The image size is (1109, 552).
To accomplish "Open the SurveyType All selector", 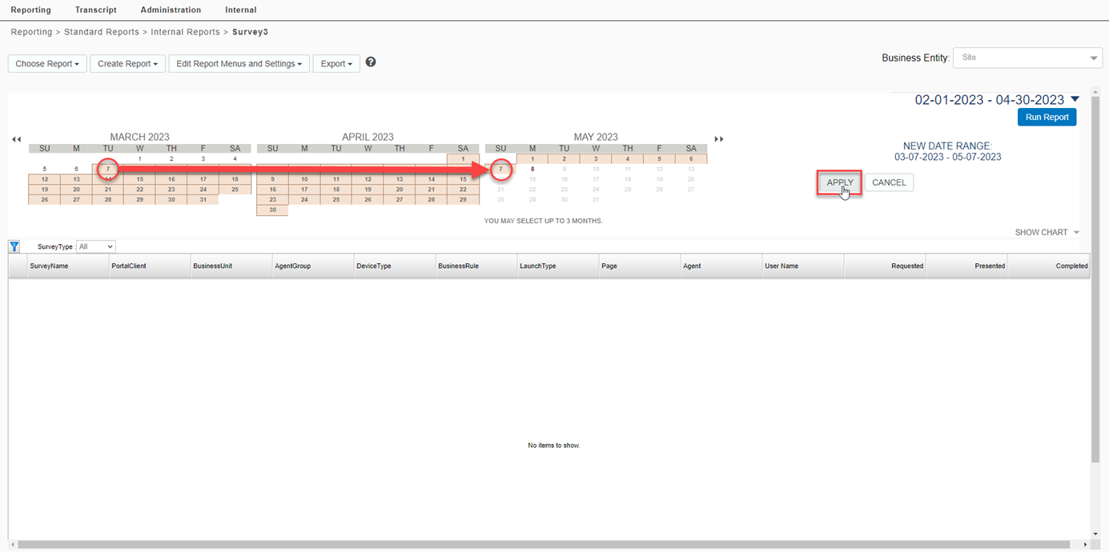I will pos(95,246).
